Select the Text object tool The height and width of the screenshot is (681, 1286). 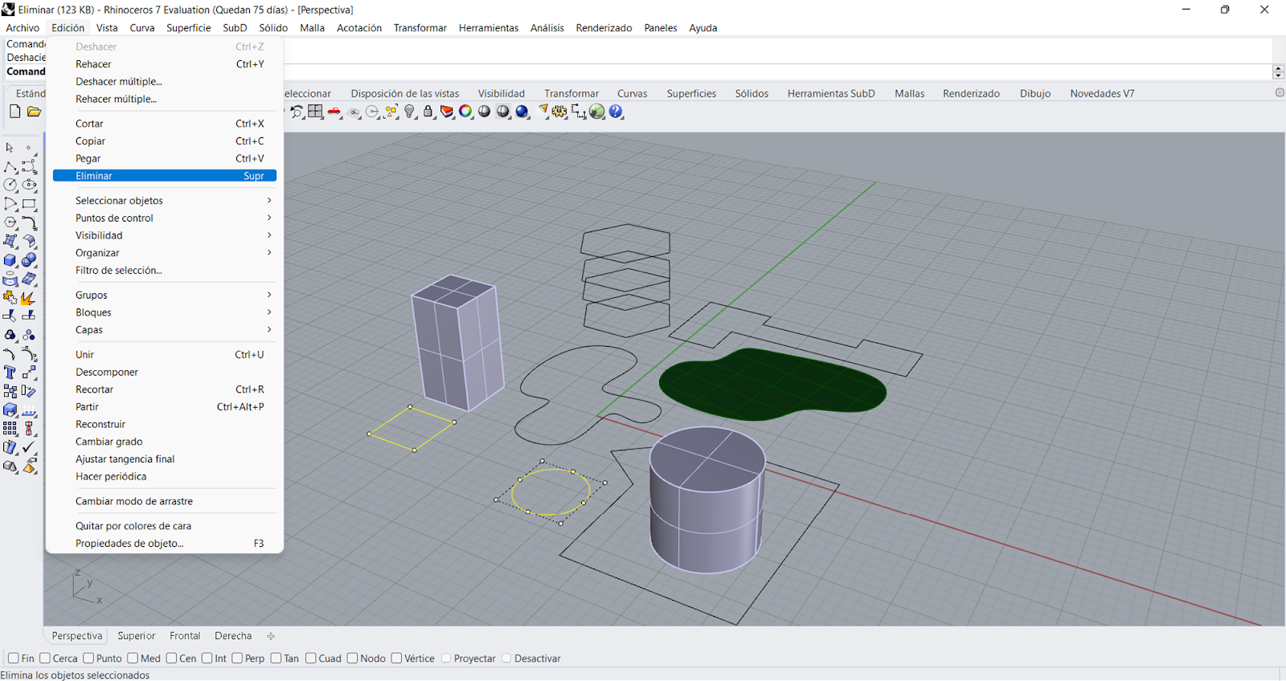pos(10,372)
